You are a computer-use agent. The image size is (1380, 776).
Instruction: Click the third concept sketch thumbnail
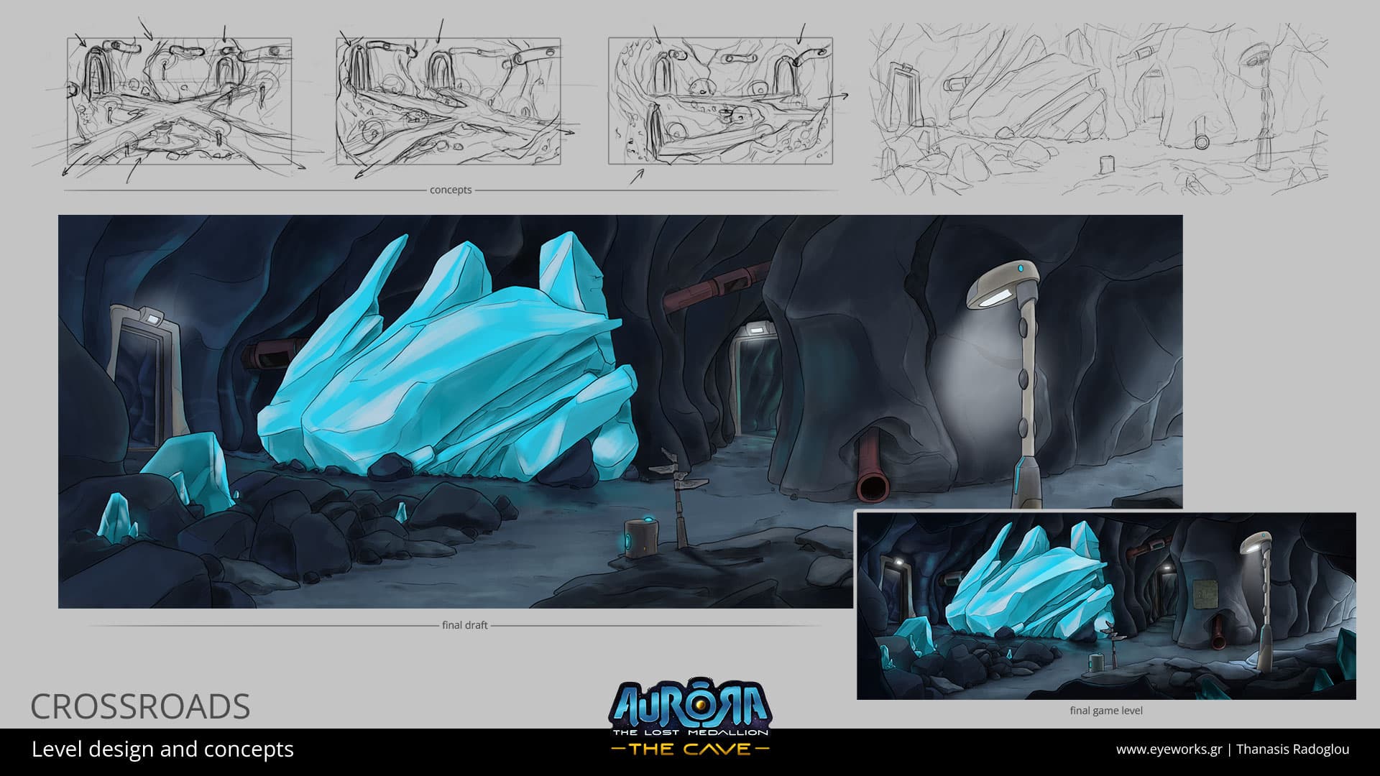(x=720, y=101)
